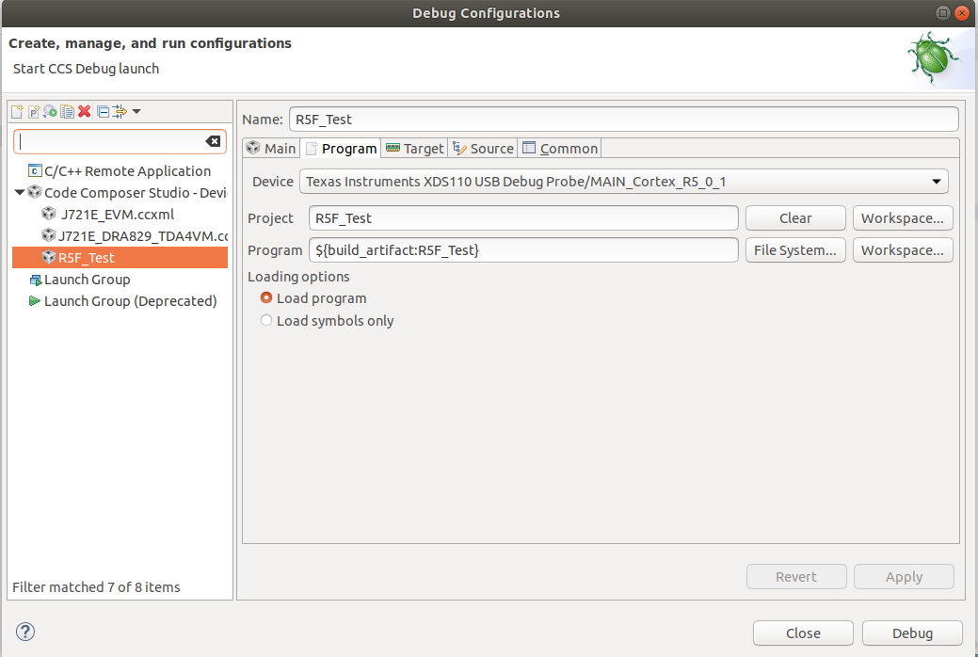
Task: Select the Load symbols only radio button
Action: [266, 321]
